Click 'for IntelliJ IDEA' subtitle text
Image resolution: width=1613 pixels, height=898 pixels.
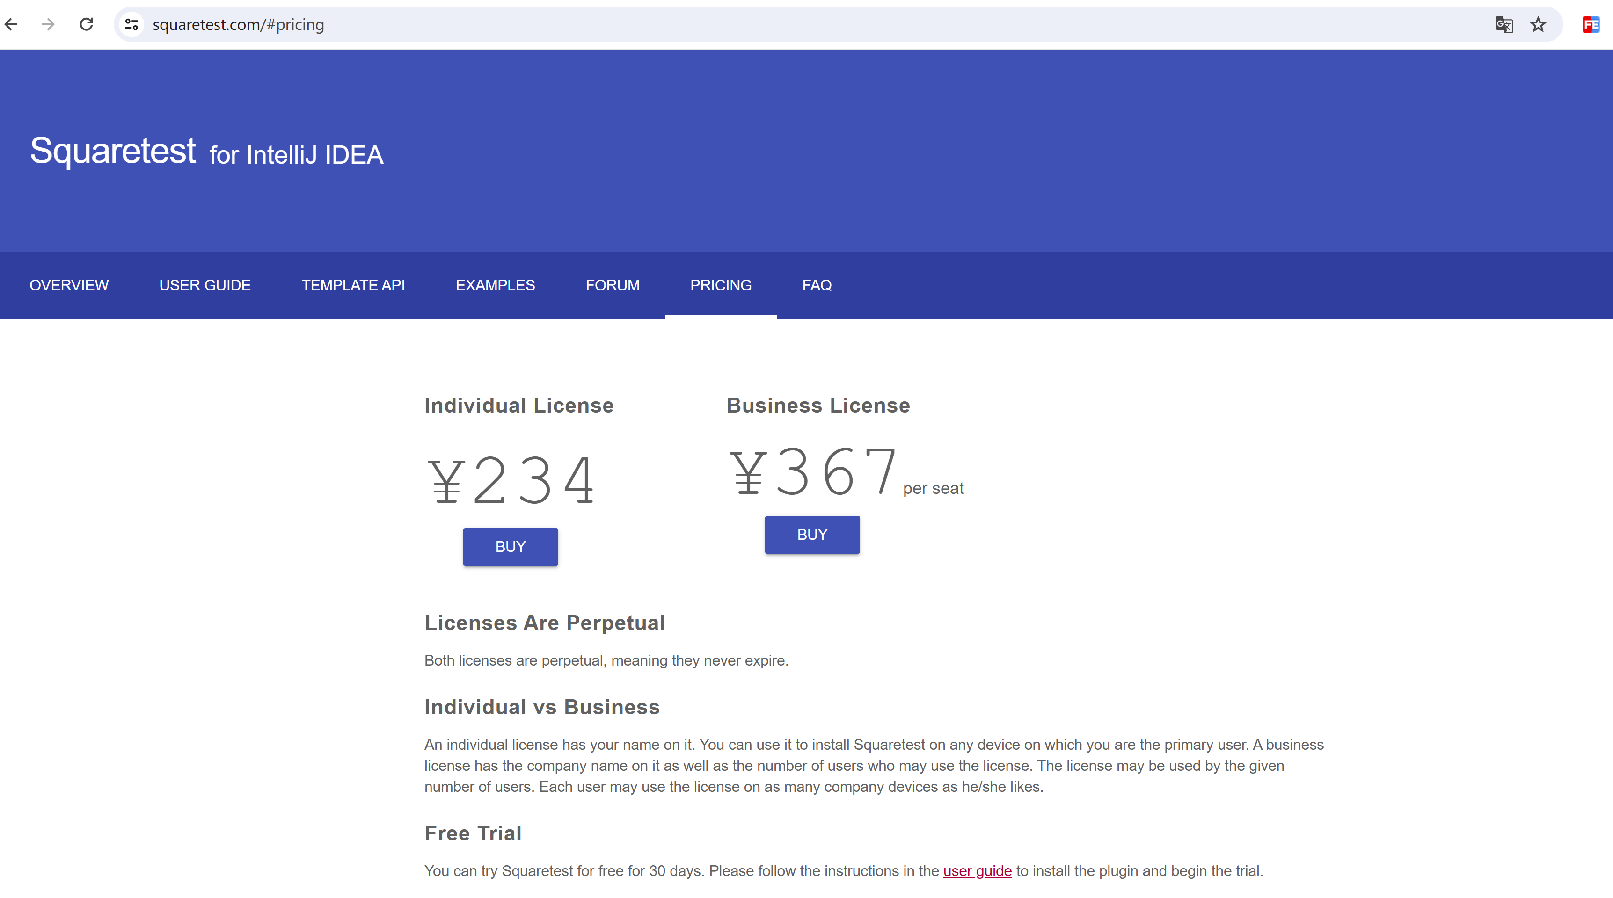pyautogui.click(x=296, y=155)
